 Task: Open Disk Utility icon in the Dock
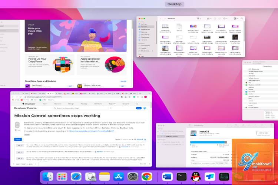pyautogui.click(x=90, y=177)
